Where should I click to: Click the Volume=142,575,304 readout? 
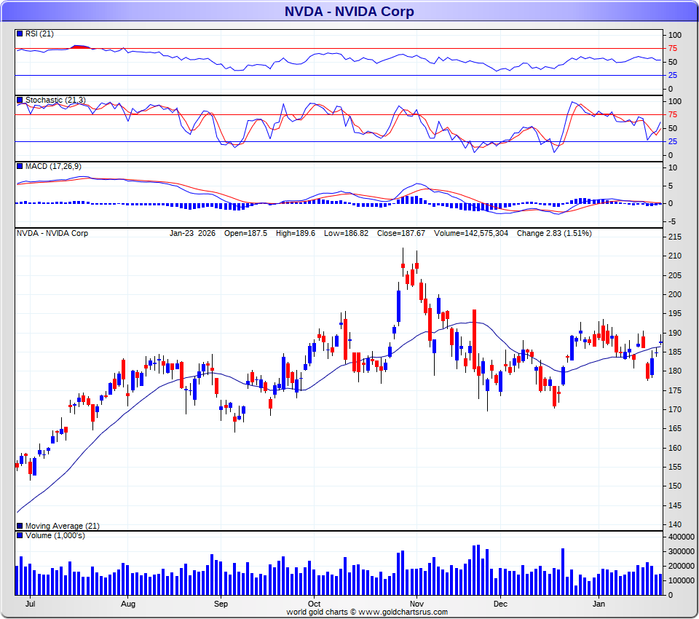coord(473,233)
